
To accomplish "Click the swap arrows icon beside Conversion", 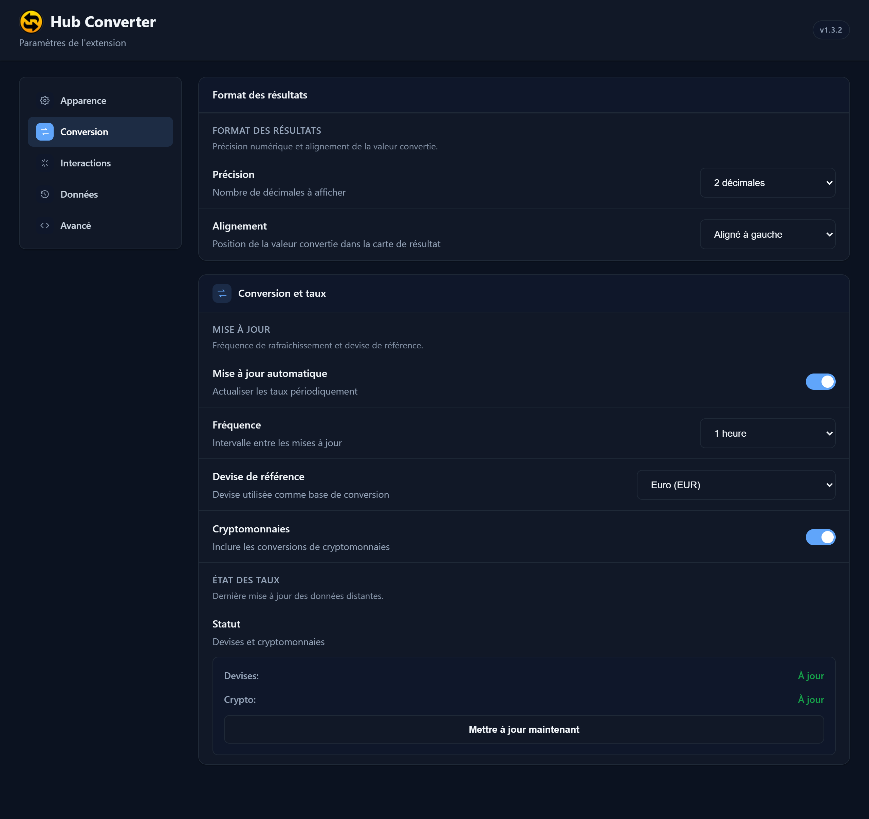I will [x=44, y=132].
